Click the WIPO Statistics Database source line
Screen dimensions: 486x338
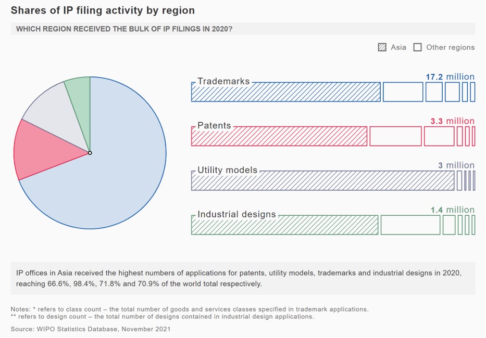pos(91,329)
